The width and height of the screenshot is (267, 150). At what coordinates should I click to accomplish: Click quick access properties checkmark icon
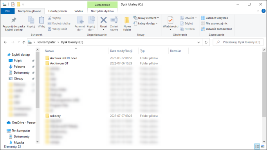click(13, 4)
